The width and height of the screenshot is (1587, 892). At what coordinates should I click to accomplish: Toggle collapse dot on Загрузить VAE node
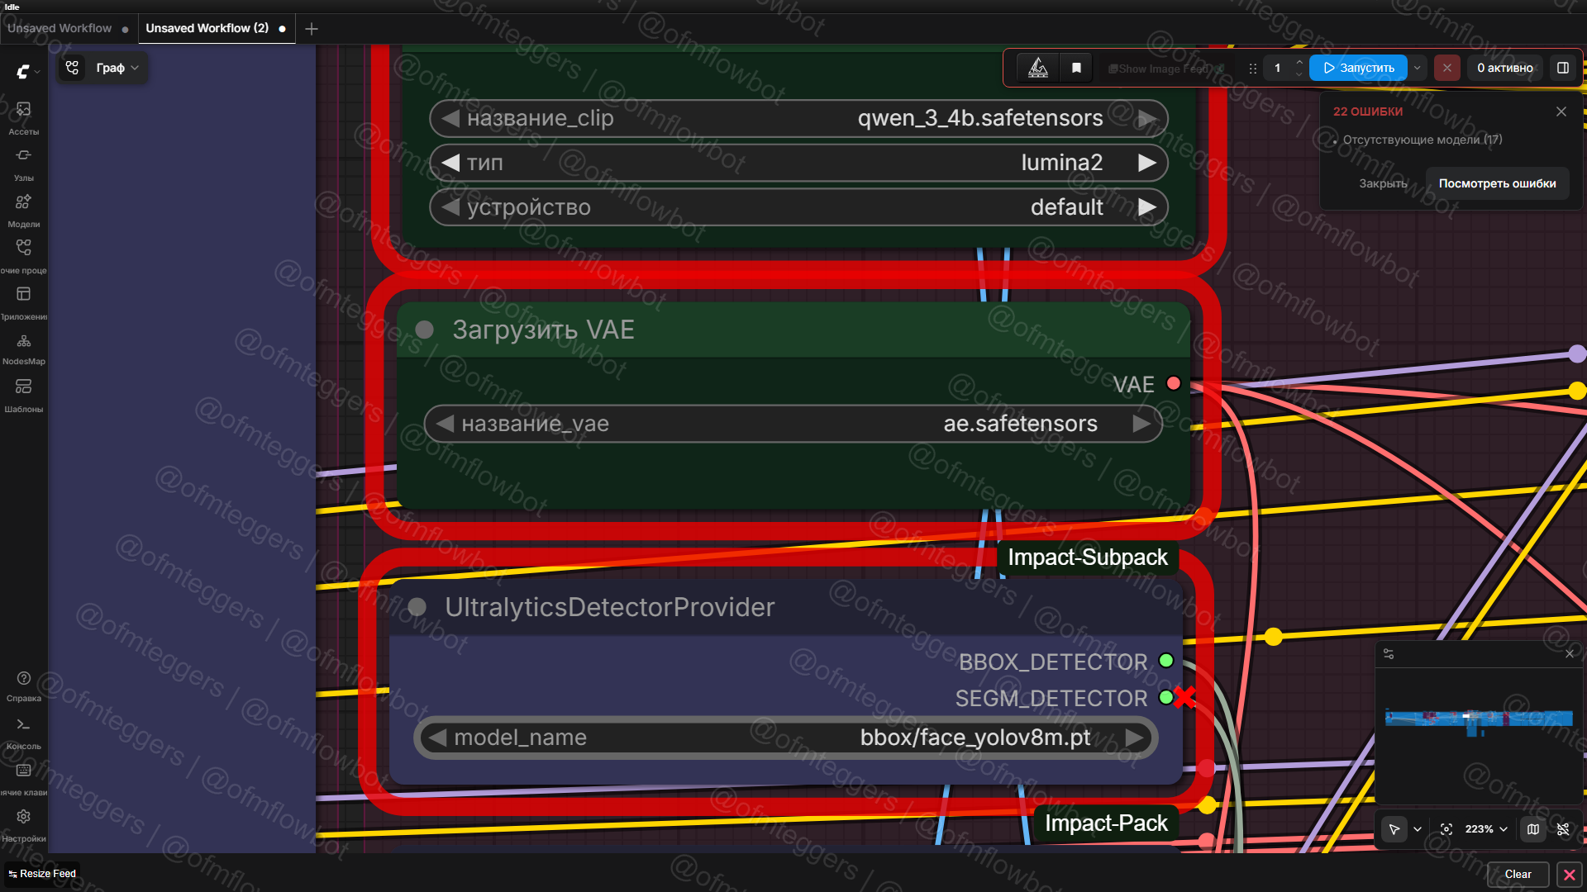click(x=425, y=330)
